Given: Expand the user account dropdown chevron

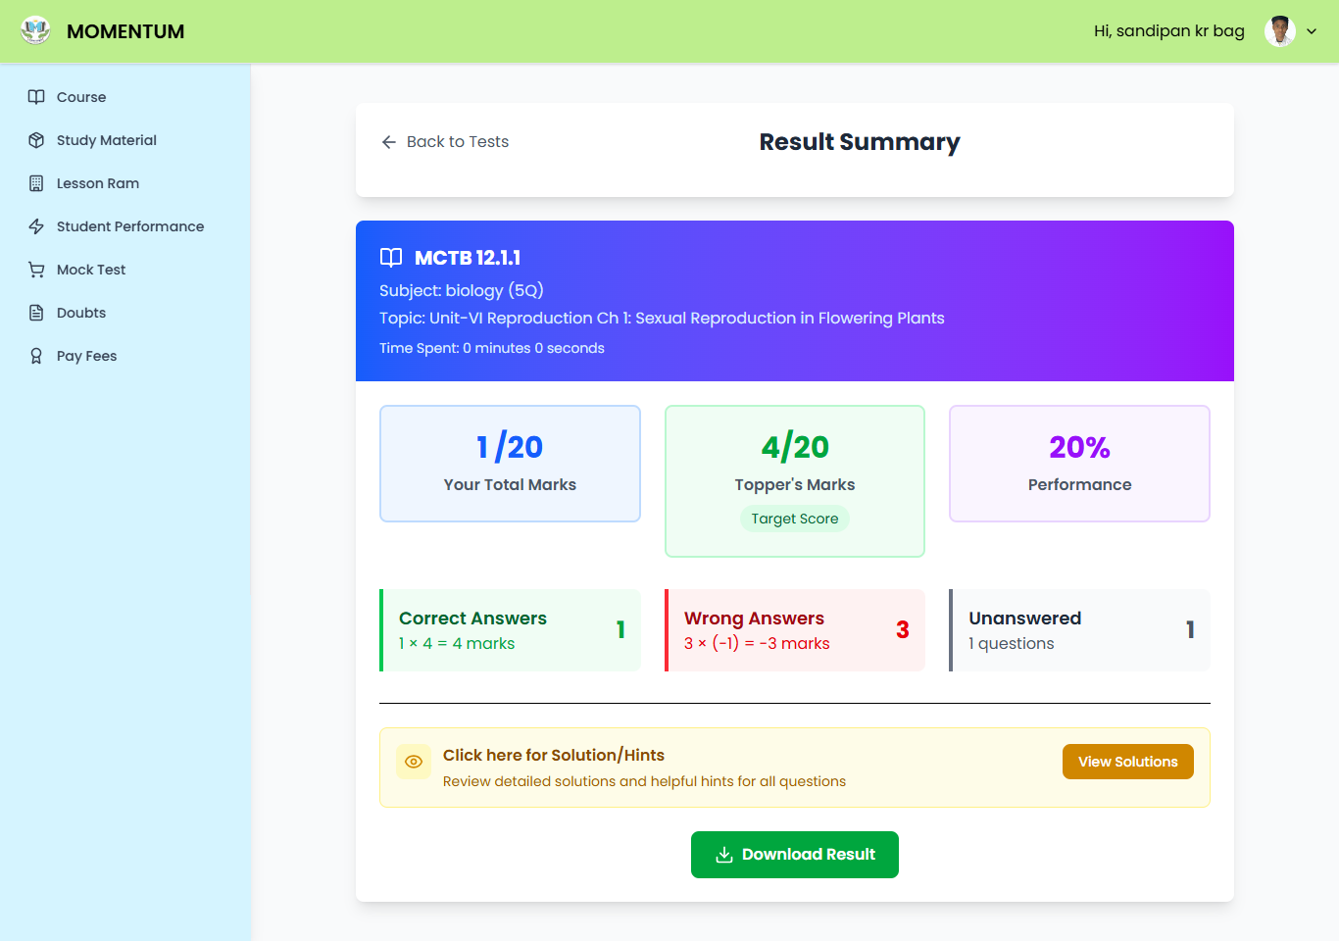Looking at the screenshot, I should pyautogui.click(x=1312, y=31).
